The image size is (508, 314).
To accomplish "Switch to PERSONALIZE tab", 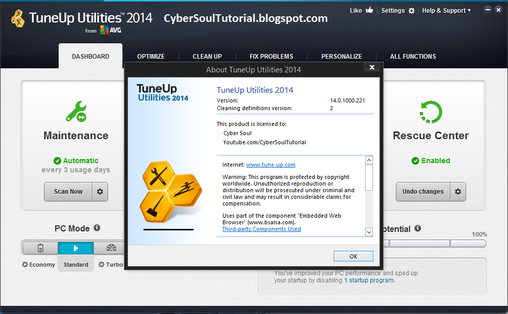I will [x=342, y=56].
